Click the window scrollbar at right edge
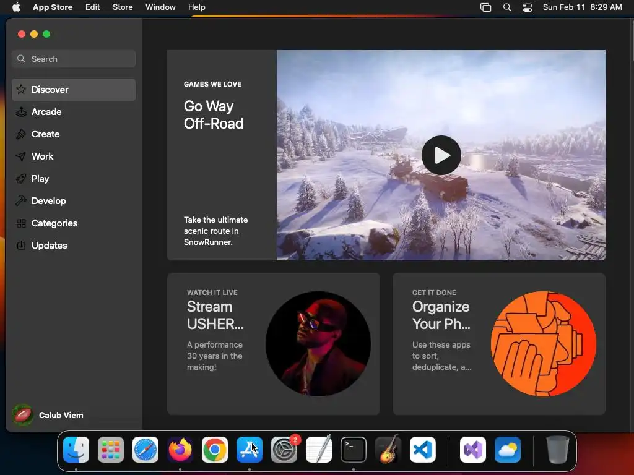The image size is (634, 475). [632, 40]
